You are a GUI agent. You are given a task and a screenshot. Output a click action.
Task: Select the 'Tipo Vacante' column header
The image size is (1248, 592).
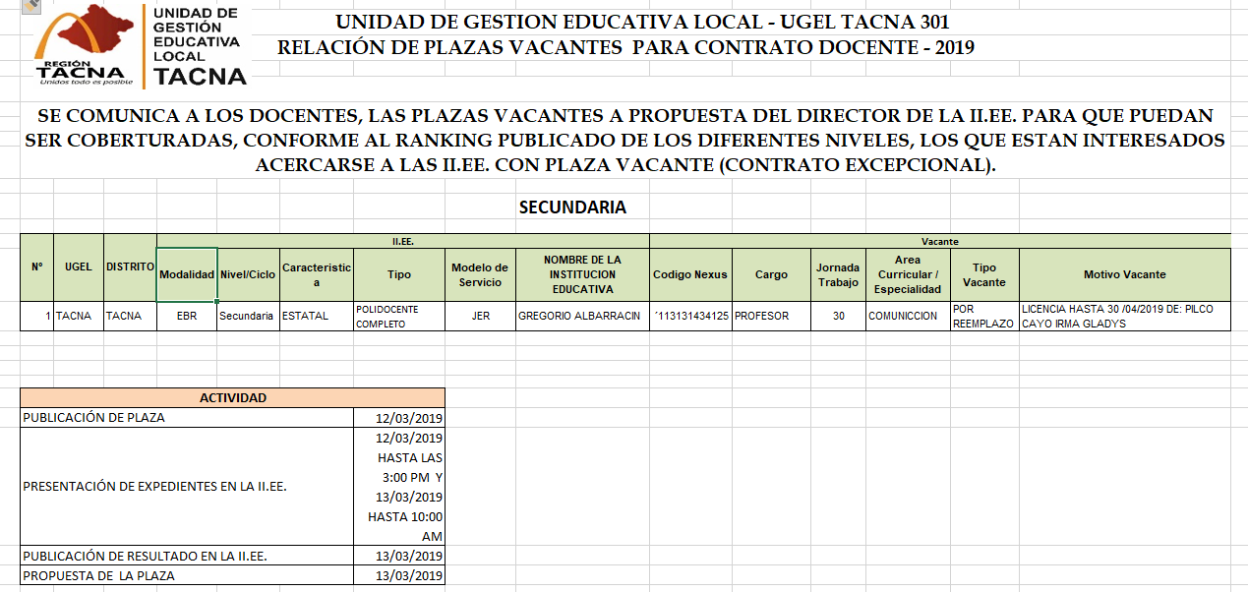pyautogui.click(x=984, y=274)
